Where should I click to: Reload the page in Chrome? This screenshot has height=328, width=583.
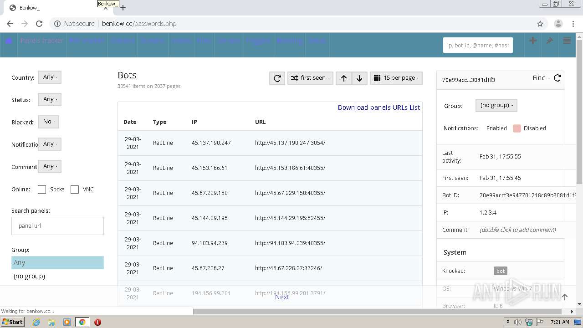pyautogui.click(x=39, y=24)
